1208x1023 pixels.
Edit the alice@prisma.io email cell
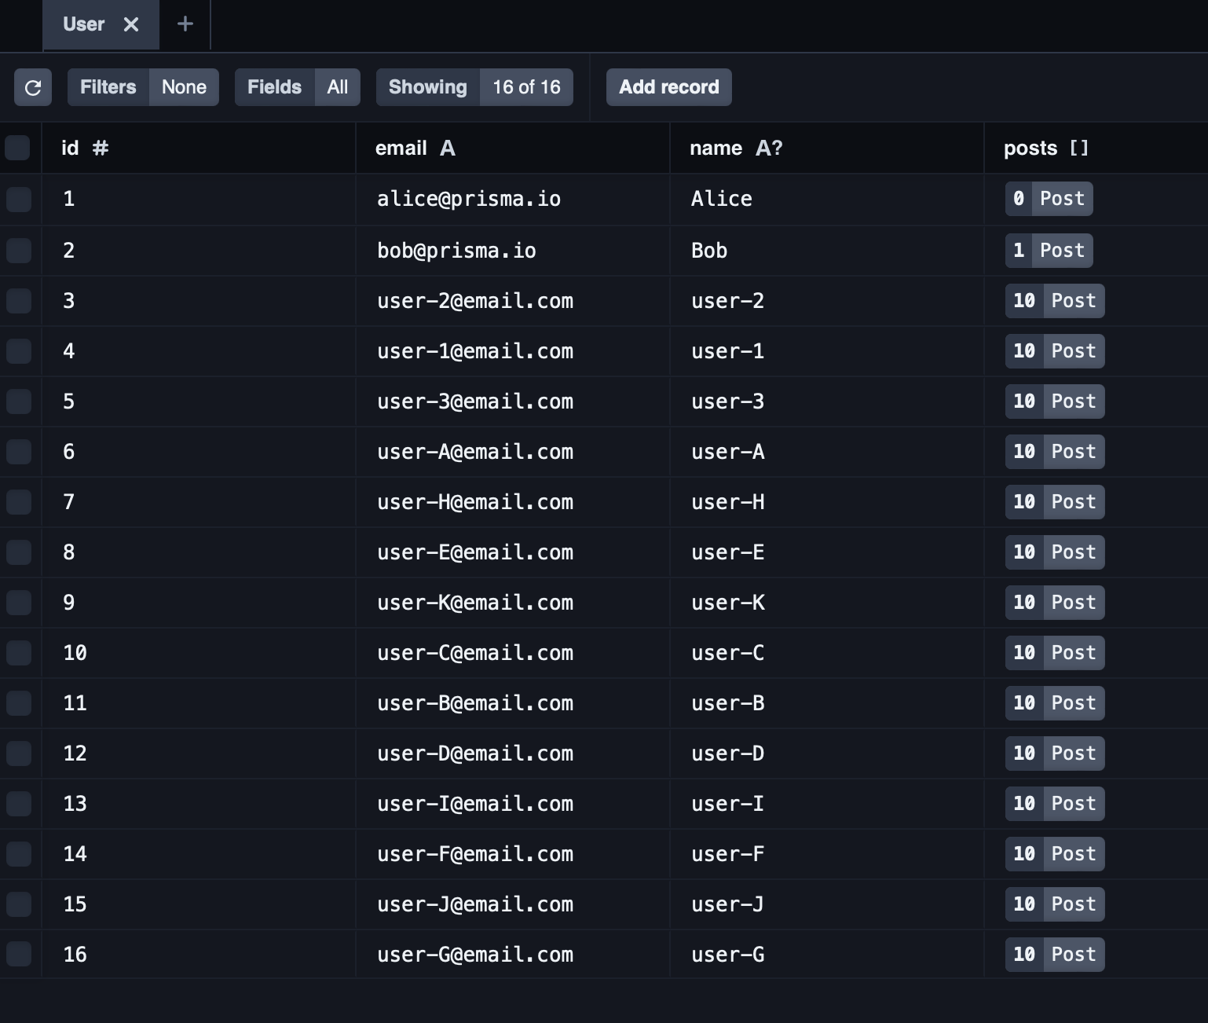[x=469, y=200]
